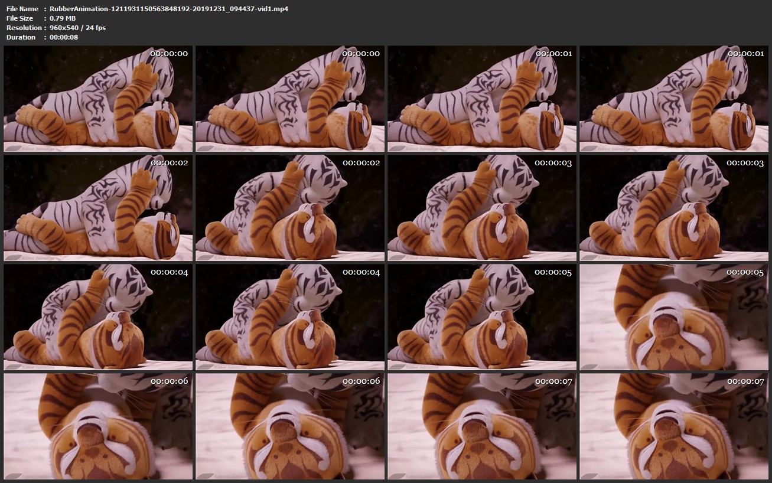
Task: Open the first thumbnail stamped 00:00:06
Action: click(x=98, y=426)
